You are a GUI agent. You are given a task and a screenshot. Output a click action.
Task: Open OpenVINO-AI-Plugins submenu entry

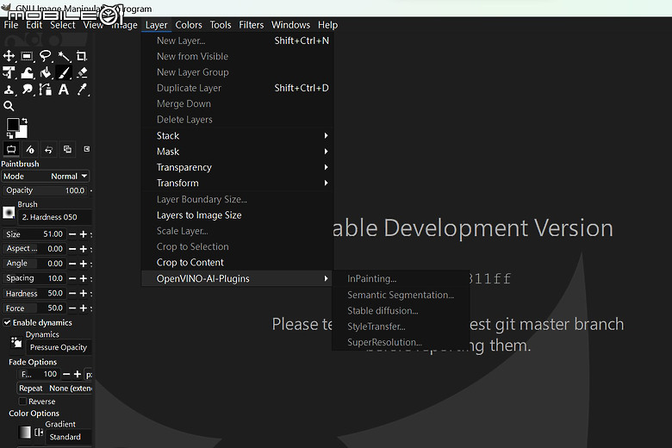pos(238,278)
